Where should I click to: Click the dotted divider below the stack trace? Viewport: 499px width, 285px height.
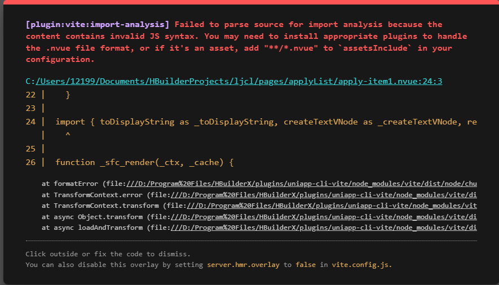(251, 241)
